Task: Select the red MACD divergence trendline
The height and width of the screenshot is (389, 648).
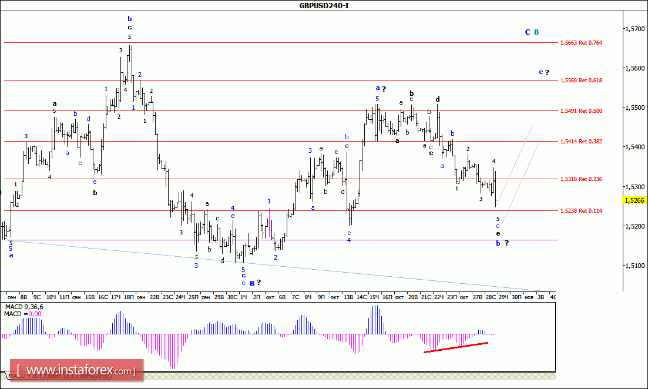Action: pyautogui.click(x=455, y=348)
